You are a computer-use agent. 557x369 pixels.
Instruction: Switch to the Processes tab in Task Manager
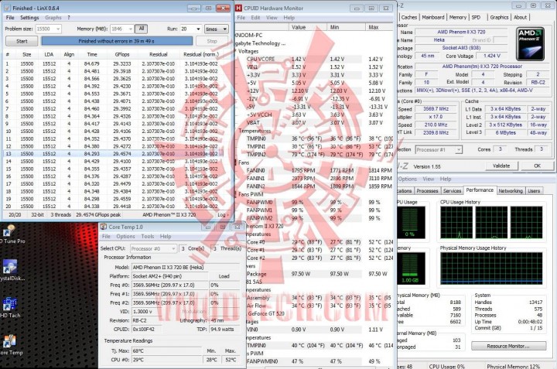(x=427, y=191)
